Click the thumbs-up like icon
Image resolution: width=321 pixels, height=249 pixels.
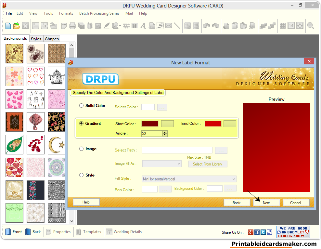point(269,232)
